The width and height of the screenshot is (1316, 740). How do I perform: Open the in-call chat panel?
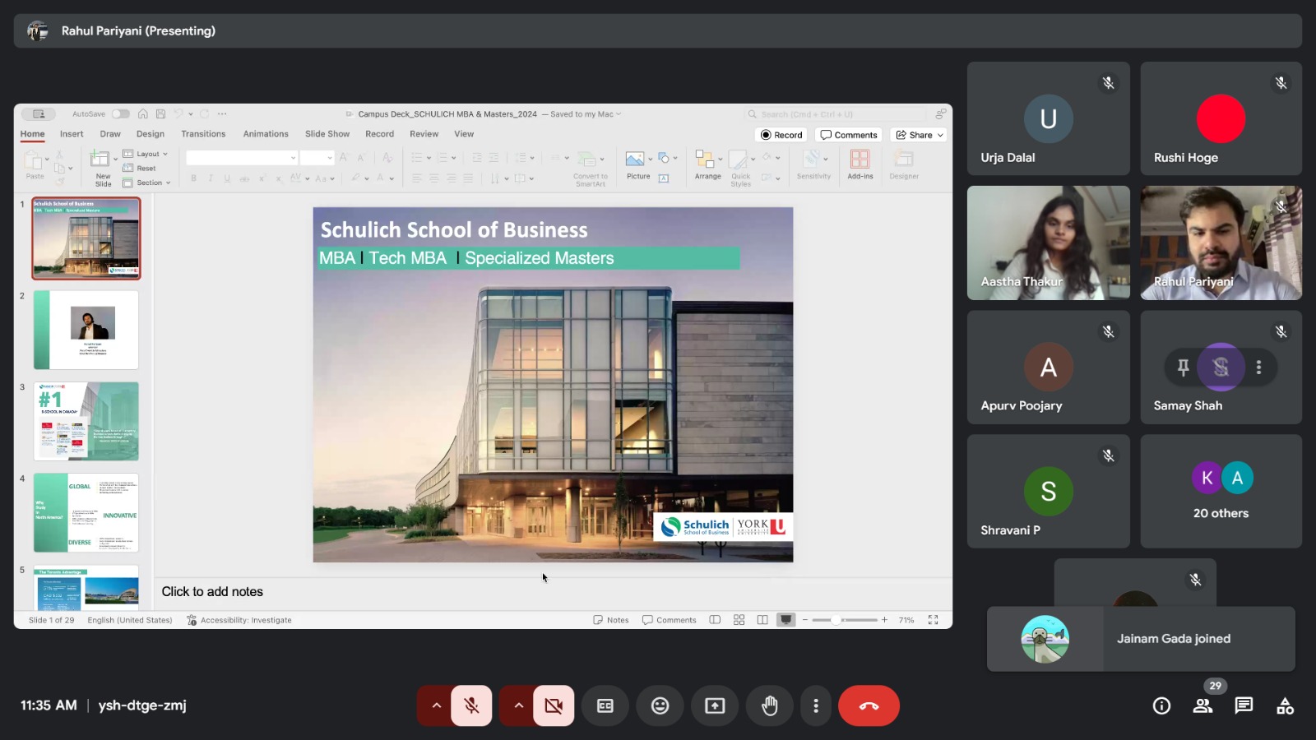point(1244,705)
